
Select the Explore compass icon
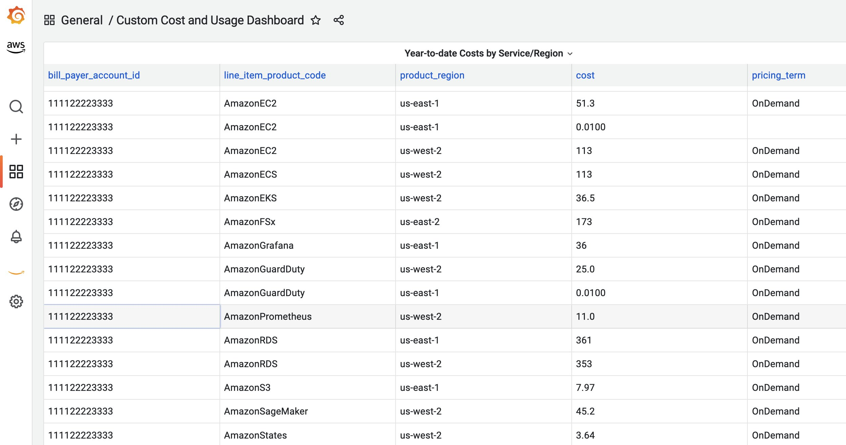point(16,204)
